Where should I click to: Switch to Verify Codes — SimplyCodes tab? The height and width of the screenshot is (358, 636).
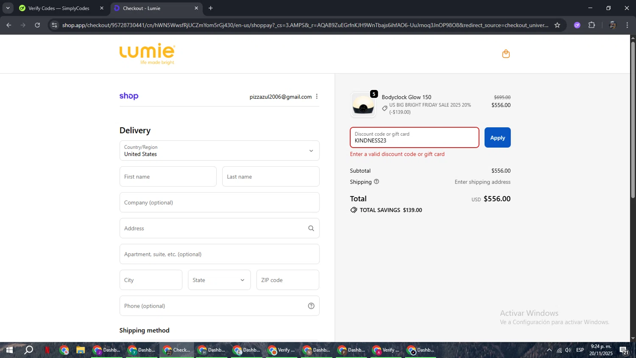click(x=59, y=8)
